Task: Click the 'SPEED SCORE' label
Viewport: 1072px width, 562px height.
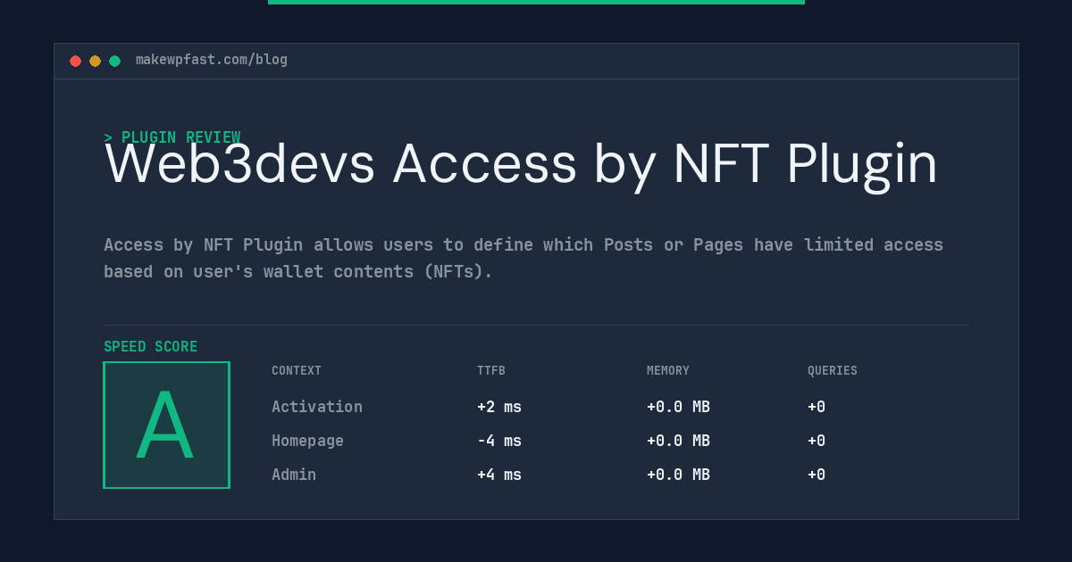Action: (x=151, y=347)
